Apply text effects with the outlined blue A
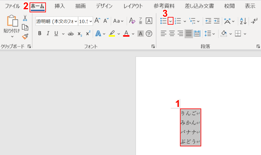Viewport: 261px width, 155px height. click(98, 34)
